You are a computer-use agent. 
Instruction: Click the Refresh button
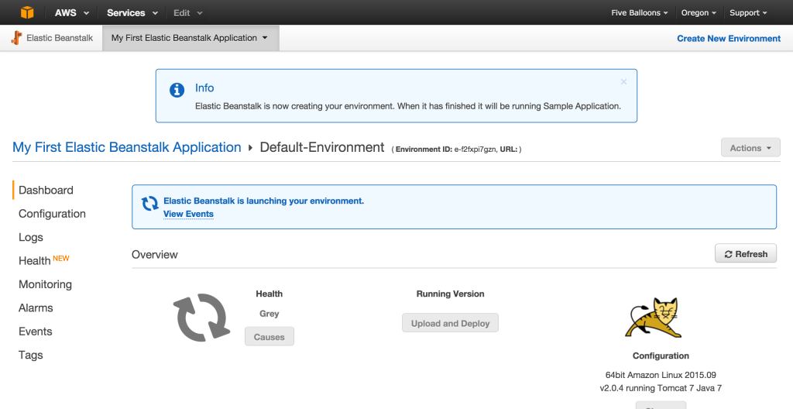click(746, 253)
